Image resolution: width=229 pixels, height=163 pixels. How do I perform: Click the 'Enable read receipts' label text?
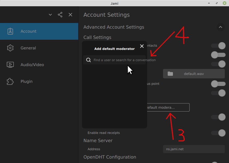pos(104,133)
